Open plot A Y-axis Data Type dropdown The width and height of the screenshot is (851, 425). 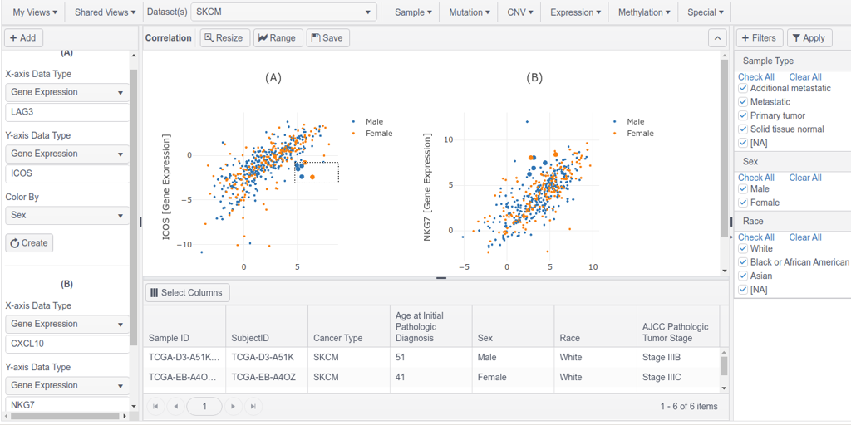tap(67, 154)
